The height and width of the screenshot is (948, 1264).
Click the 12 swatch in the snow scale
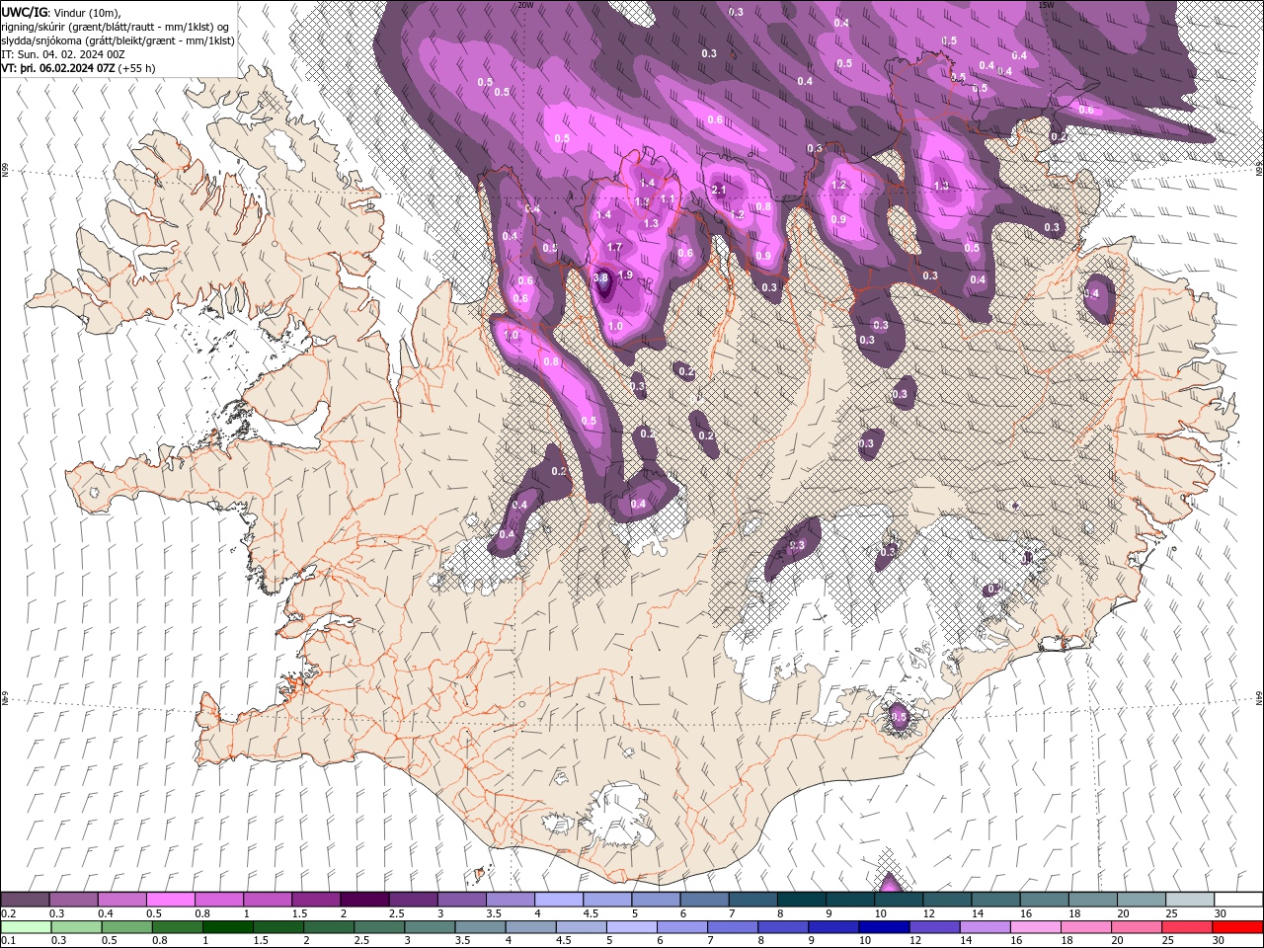[x=946, y=900]
